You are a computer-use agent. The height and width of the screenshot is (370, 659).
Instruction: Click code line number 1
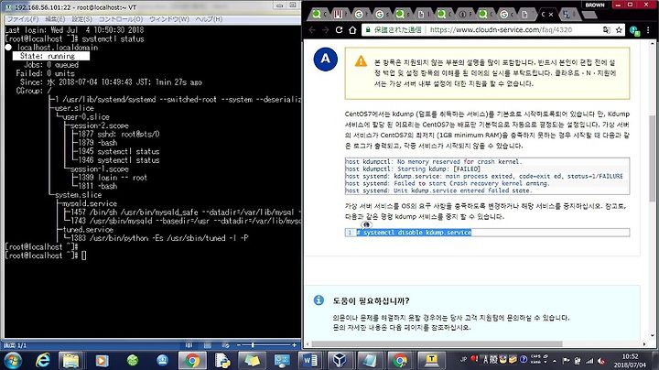click(350, 232)
